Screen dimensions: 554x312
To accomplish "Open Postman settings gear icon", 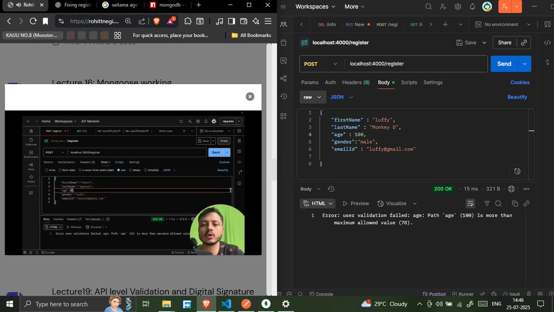I will click(458, 6).
